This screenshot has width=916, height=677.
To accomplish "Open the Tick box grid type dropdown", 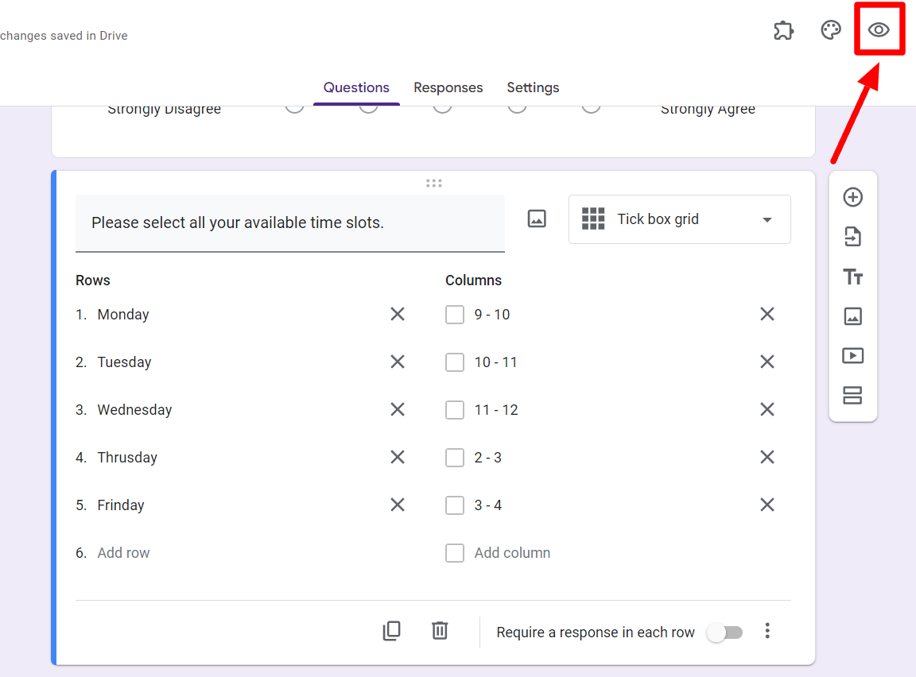I will (x=679, y=219).
